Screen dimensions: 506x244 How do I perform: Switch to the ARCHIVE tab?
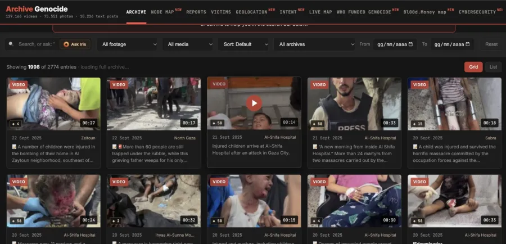(x=136, y=12)
